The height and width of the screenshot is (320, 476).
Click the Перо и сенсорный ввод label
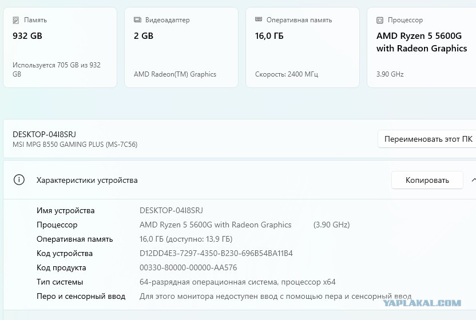81,297
